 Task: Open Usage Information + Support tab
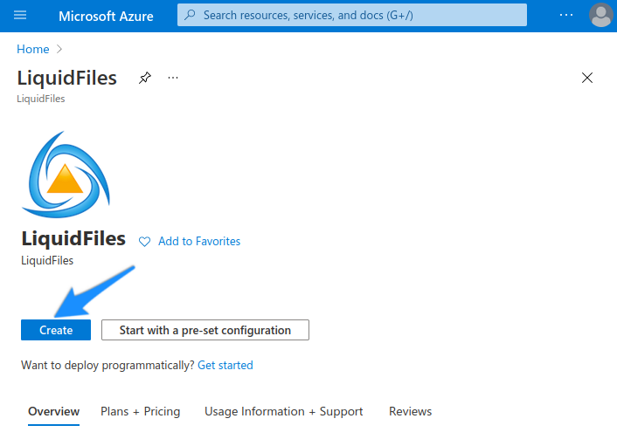pyautogui.click(x=283, y=411)
